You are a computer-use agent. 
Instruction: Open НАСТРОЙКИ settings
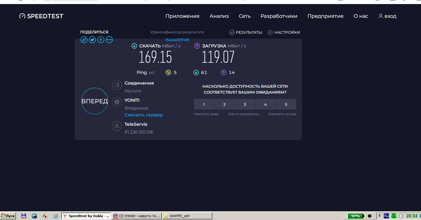tap(284, 32)
